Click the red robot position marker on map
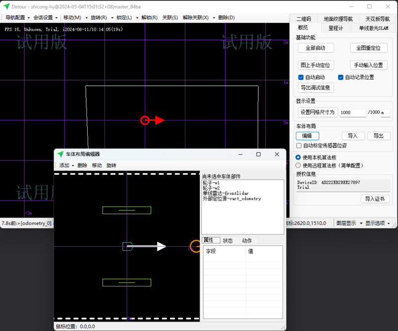The image size is (398, 331). pyautogui.click(x=145, y=120)
